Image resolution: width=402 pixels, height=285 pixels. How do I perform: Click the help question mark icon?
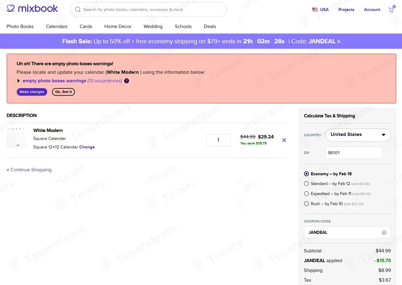[127, 81]
